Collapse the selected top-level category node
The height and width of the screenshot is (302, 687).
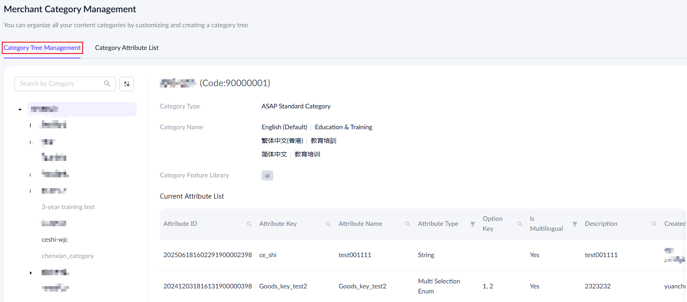pos(20,110)
